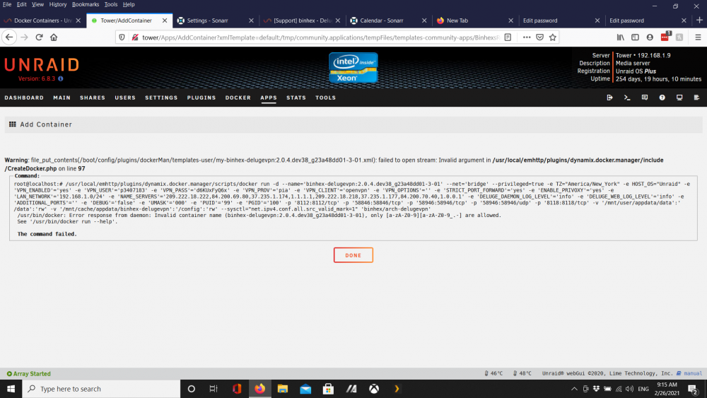Screen dimensions: 707x398
Task: Open the Apps page
Action: (268, 98)
